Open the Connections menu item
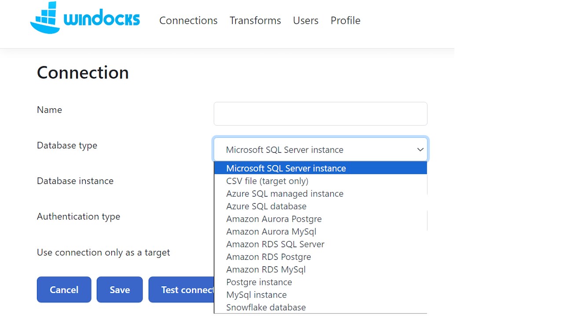Image resolution: width=563 pixels, height=316 pixels. [x=188, y=21]
